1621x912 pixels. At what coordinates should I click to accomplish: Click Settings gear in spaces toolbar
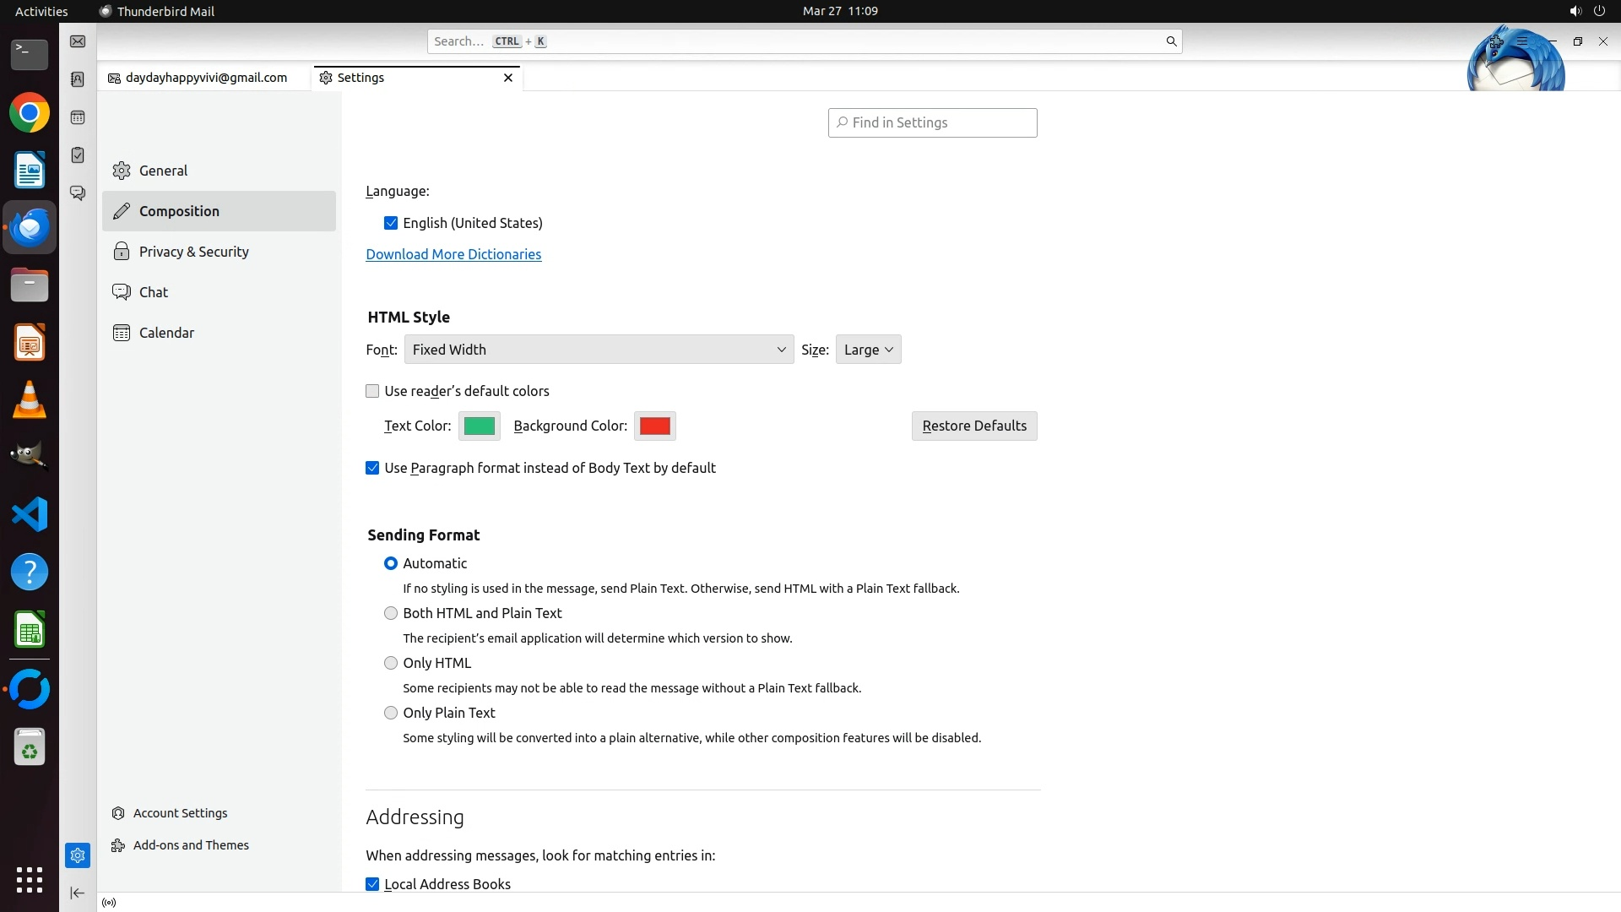pyautogui.click(x=78, y=855)
